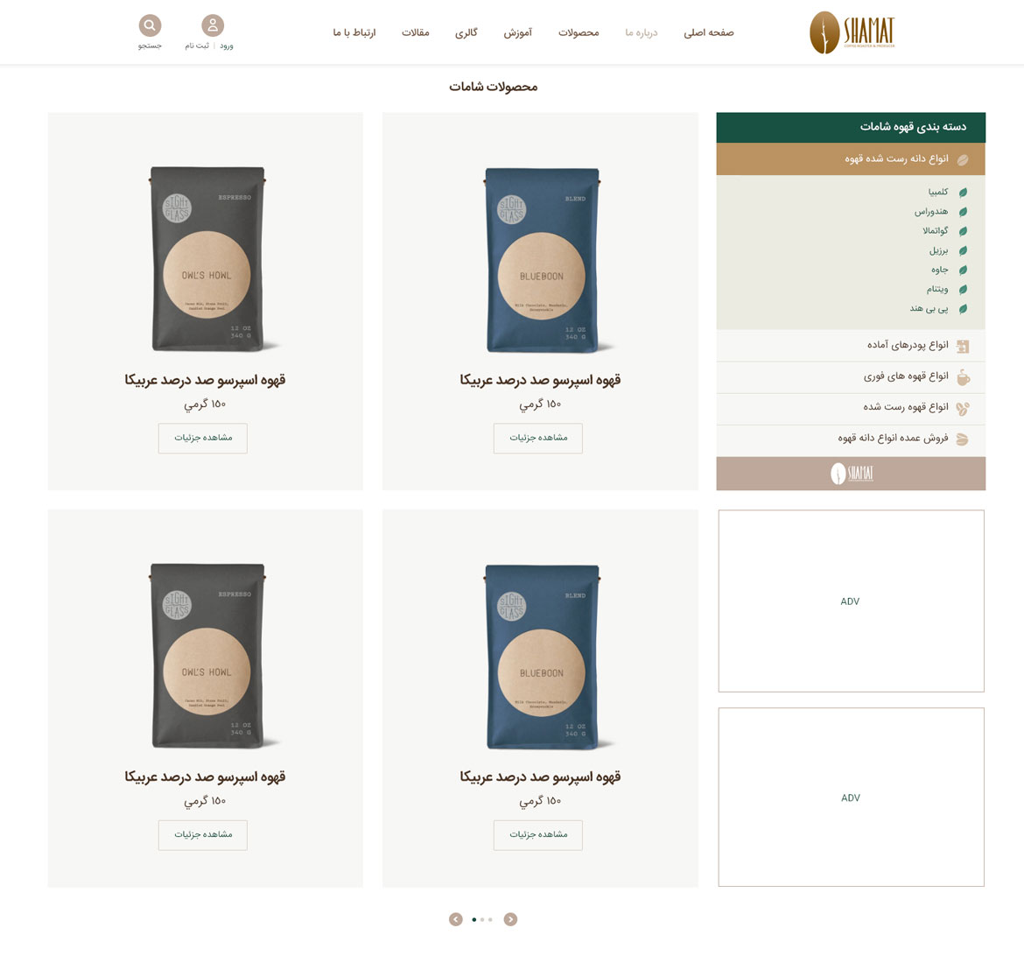The width and height of the screenshot is (1024, 963).
Task: Click the Shamat logo in header
Action: click(x=852, y=32)
